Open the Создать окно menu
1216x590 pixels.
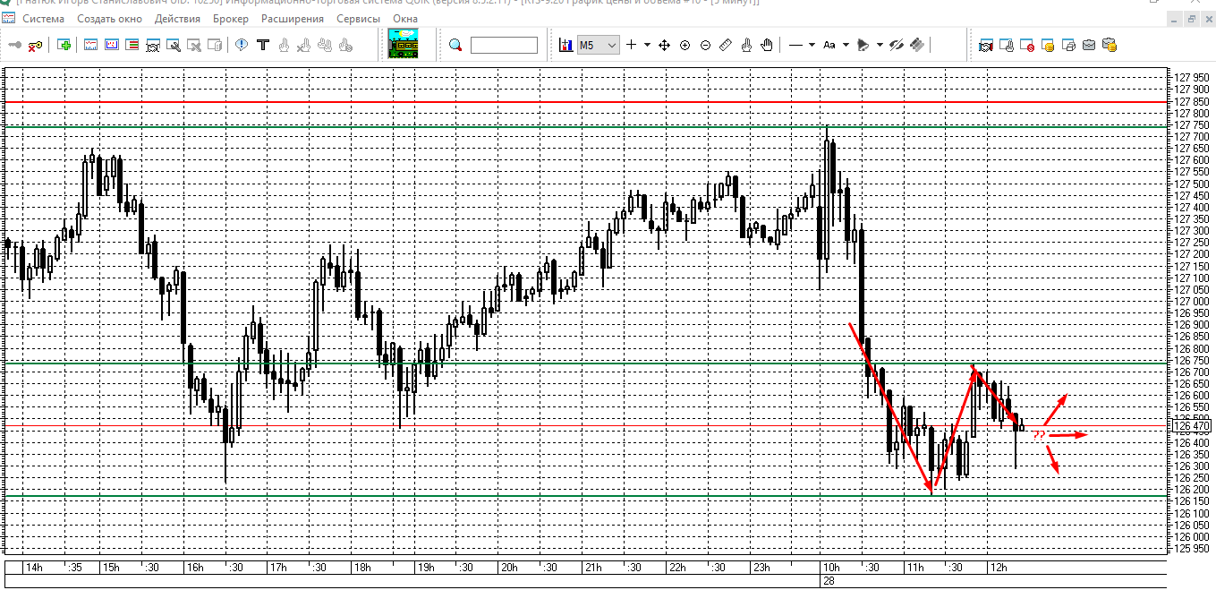click(109, 18)
